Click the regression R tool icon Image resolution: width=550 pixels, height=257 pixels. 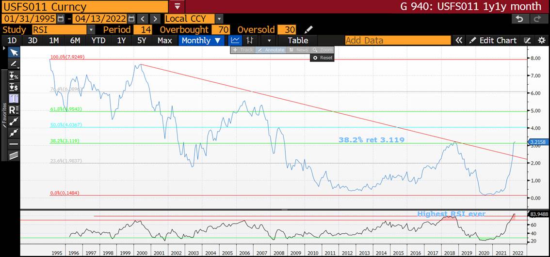(x=14, y=110)
